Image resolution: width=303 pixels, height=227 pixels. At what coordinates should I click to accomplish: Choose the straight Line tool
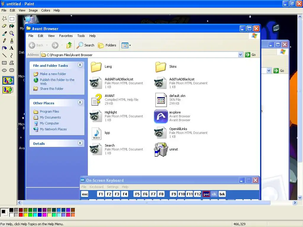click(4, 55)
